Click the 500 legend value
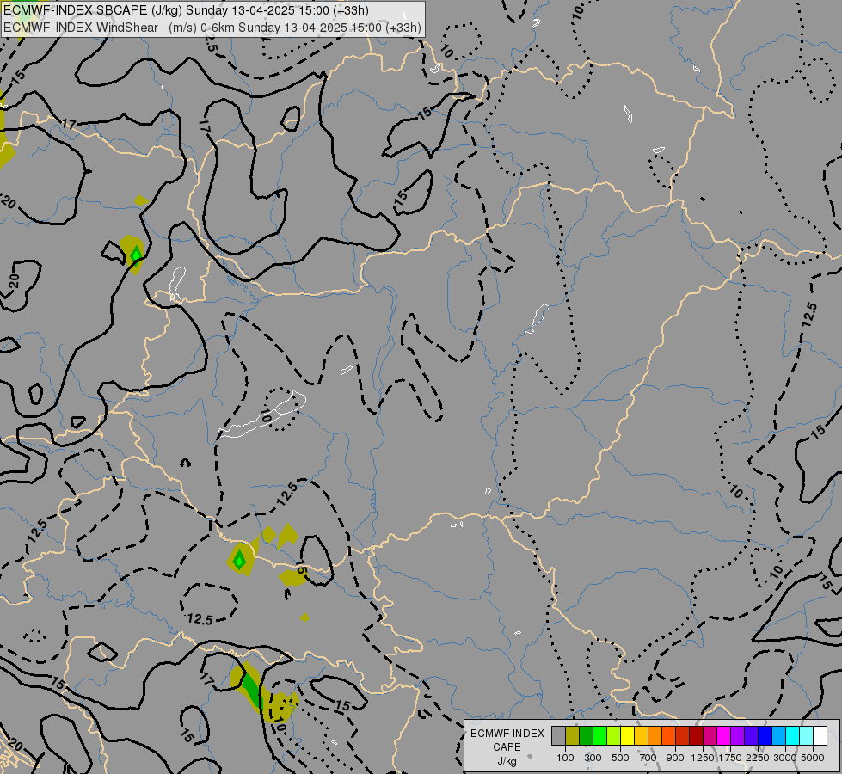842x774 pixels. click(x=620, y=758)
